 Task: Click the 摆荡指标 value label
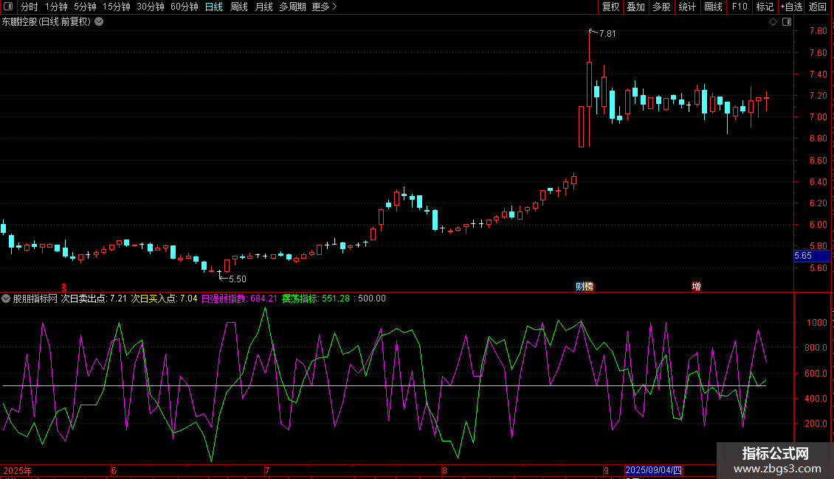[316, 298]
